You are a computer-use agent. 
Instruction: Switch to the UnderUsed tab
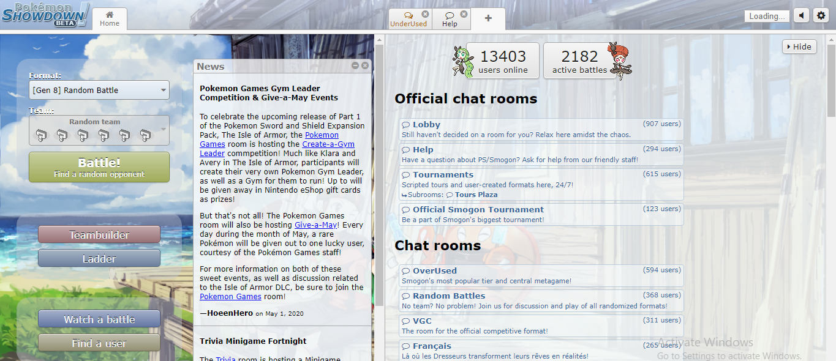click(408, 19)
